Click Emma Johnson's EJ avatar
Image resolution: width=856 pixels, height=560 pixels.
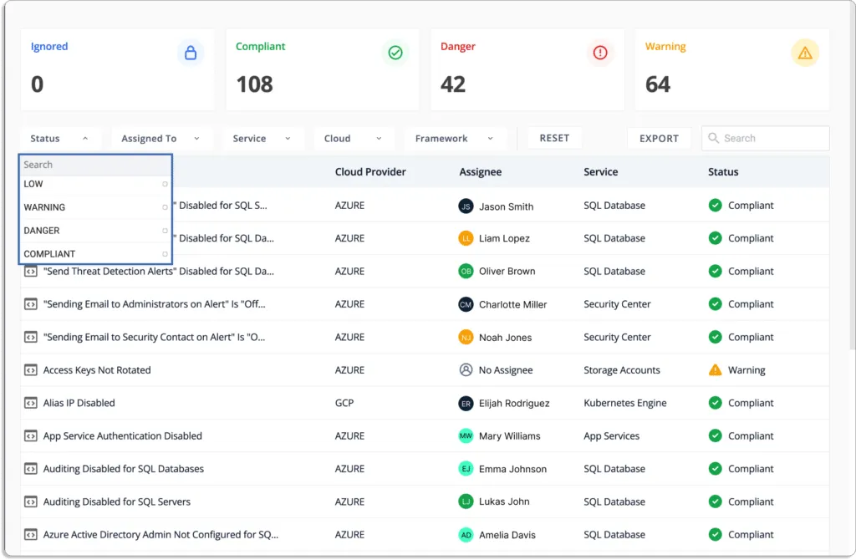466,469
